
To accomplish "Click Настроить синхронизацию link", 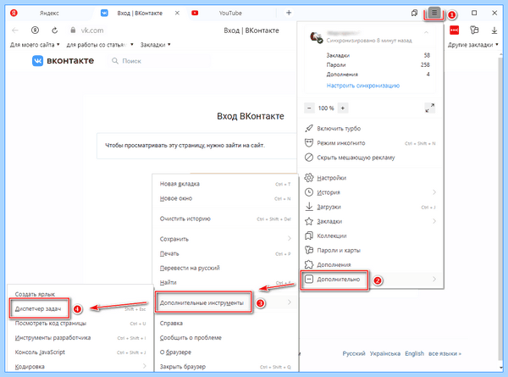I will pyautogui.click(x=363, y=86).
